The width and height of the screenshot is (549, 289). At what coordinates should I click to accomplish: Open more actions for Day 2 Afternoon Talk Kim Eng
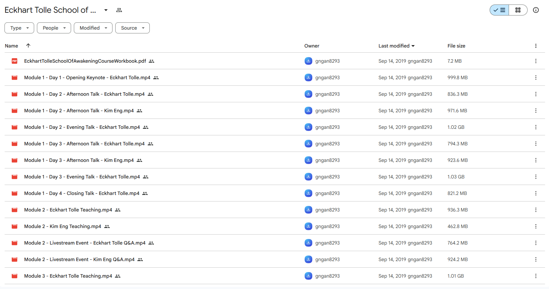[x=536, y=111]
